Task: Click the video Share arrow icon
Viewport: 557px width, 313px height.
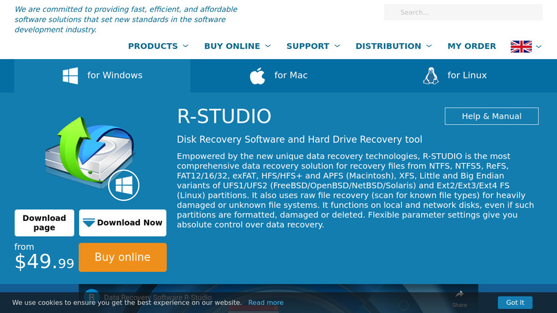Action: (459, 295)
